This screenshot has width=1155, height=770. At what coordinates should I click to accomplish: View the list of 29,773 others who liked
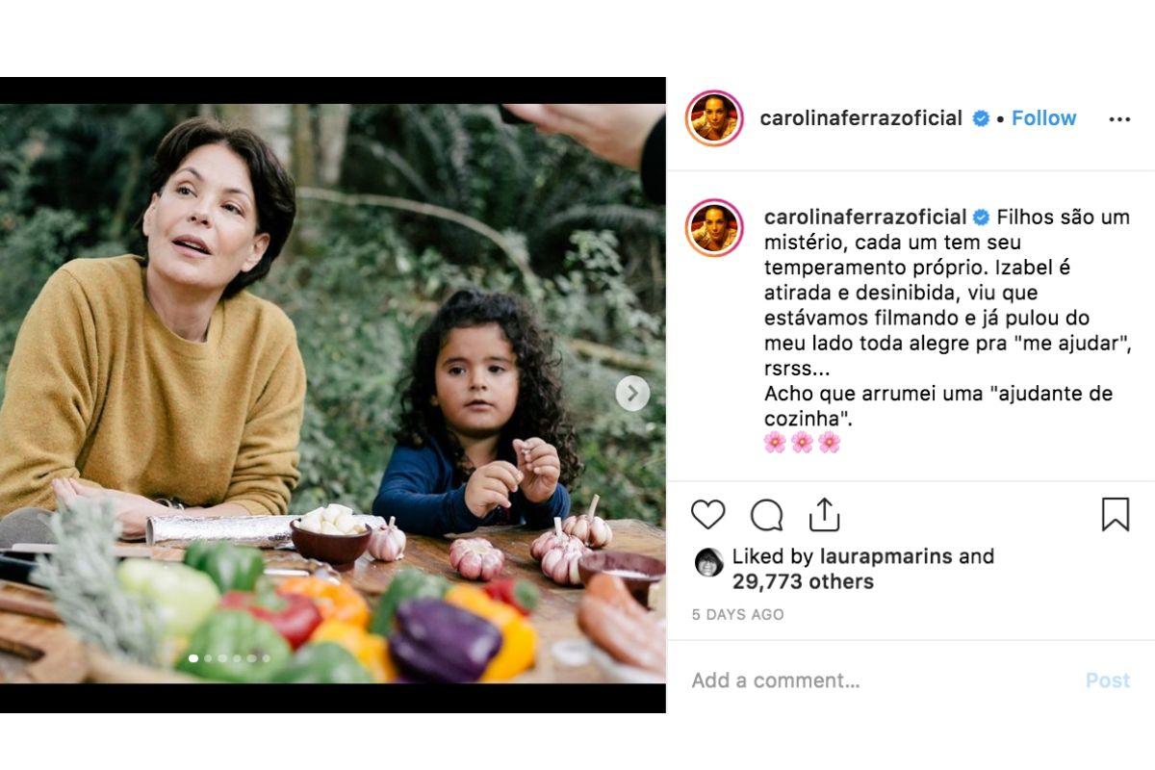pyautogui.click(x=803, y=581)
